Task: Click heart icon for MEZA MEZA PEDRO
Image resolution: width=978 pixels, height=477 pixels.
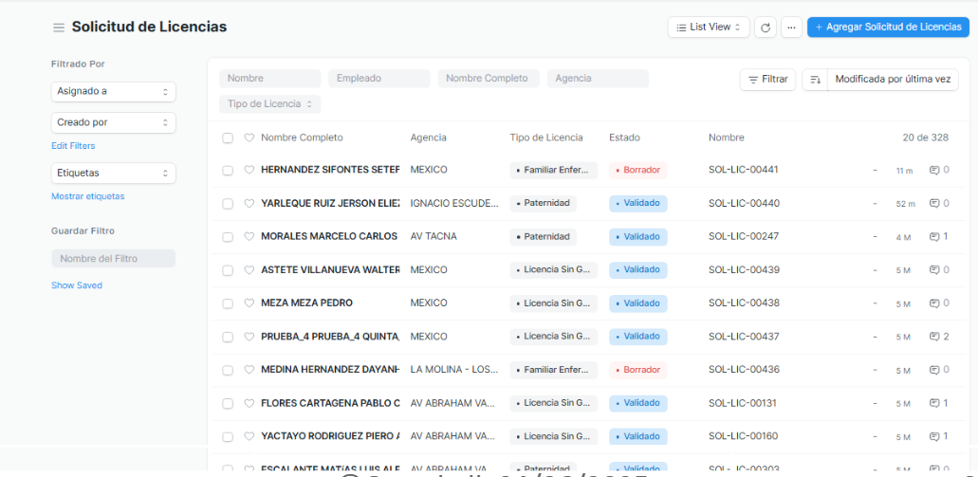Action: pos(249,303)
